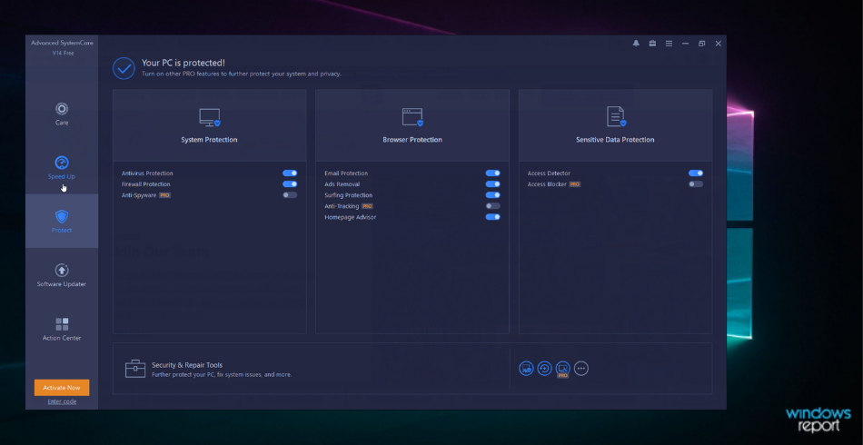The image size is (863, 445).
Task: Close the Advanced SystemCare window
Action: pos(719,44)
